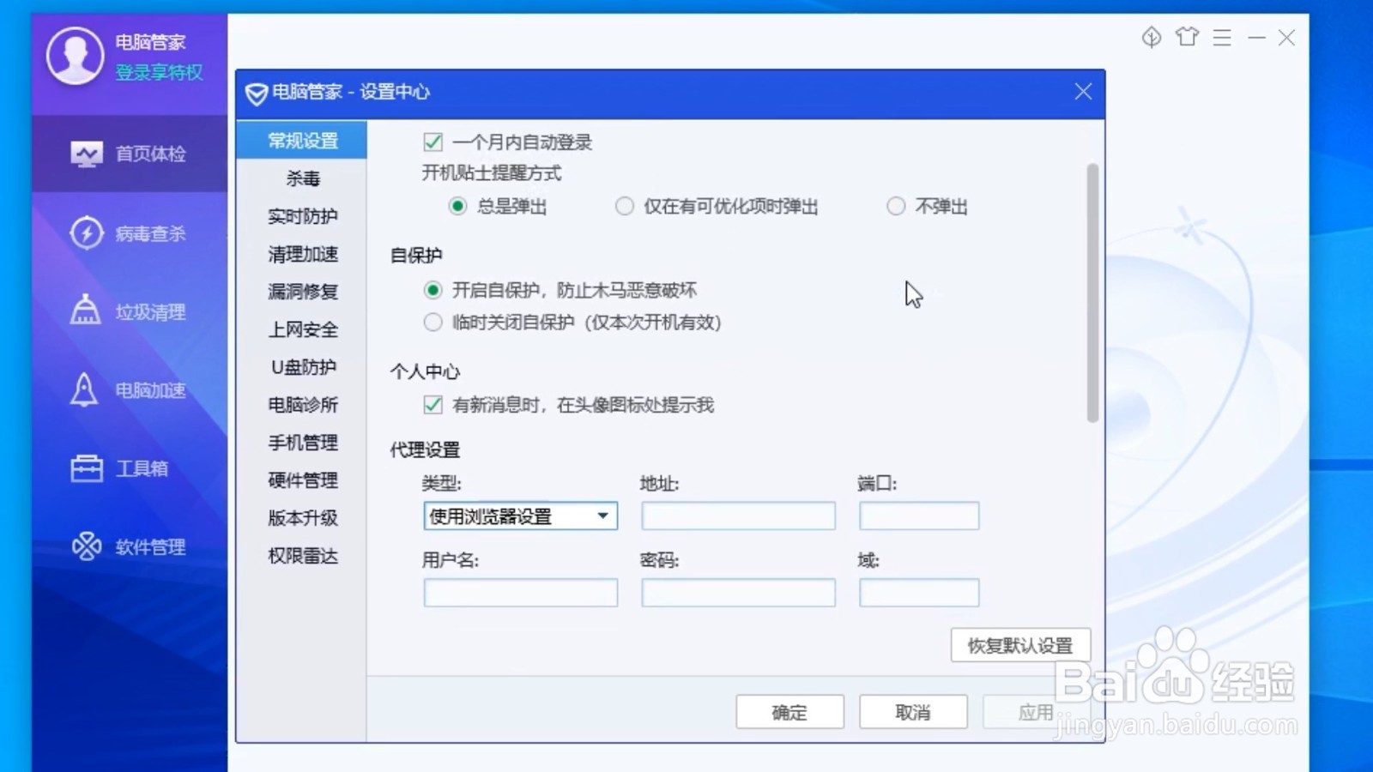Switch to 硬件管理 settings tab
The width and height of the screenshot is (1373, 772).
coord(302,480)
